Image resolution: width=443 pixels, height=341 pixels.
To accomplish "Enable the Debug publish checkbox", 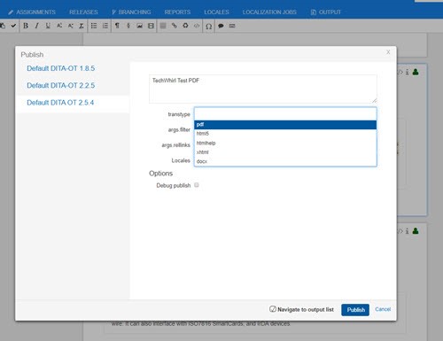I will coord(197,185).
